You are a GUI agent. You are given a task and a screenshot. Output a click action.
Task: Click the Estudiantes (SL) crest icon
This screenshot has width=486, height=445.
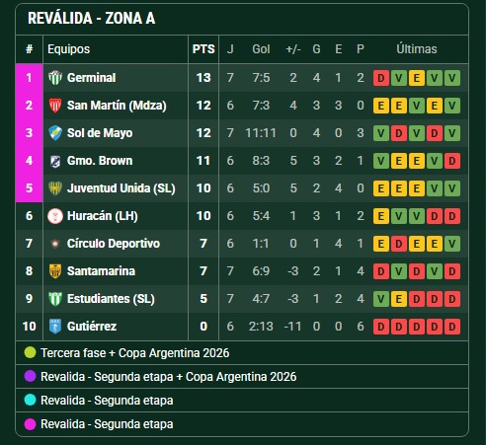coord(55,299)
